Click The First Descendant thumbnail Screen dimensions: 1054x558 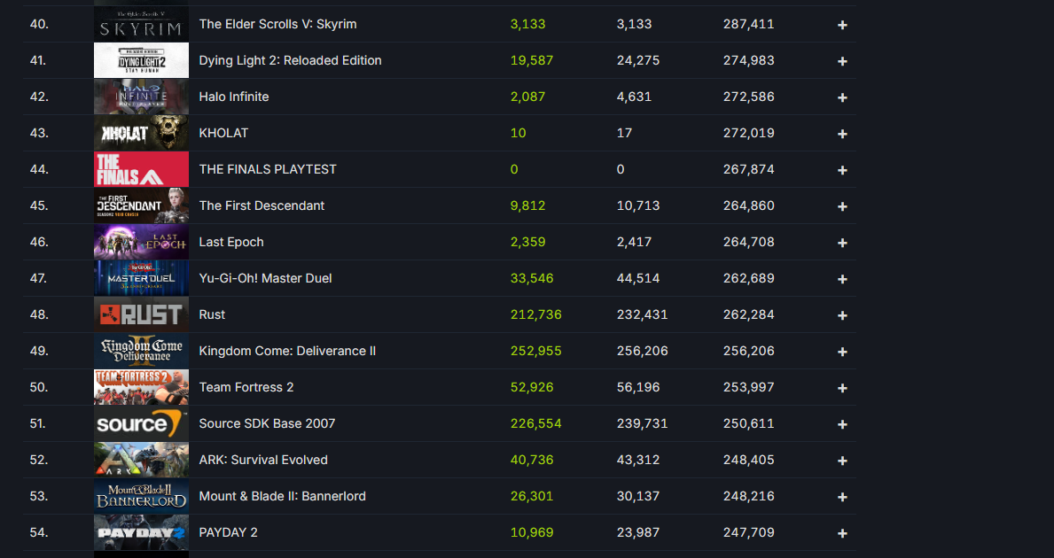pos(141,205)
